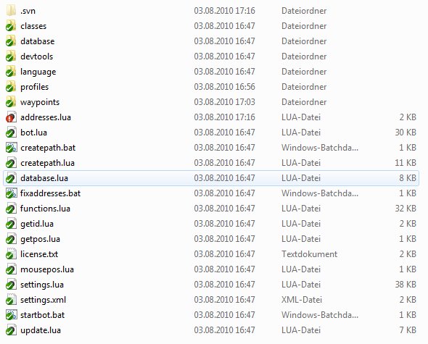Screen dimensions: 428x344
Task: Click the database.lua file icon
Action: (x=11, y=178)
